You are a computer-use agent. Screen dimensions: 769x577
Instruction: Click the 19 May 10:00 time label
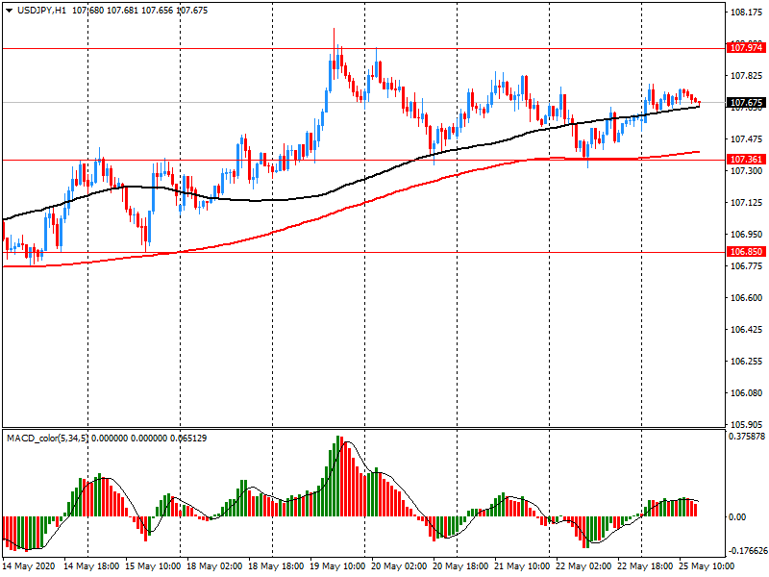pyautogui.click(x=337, y=566)
